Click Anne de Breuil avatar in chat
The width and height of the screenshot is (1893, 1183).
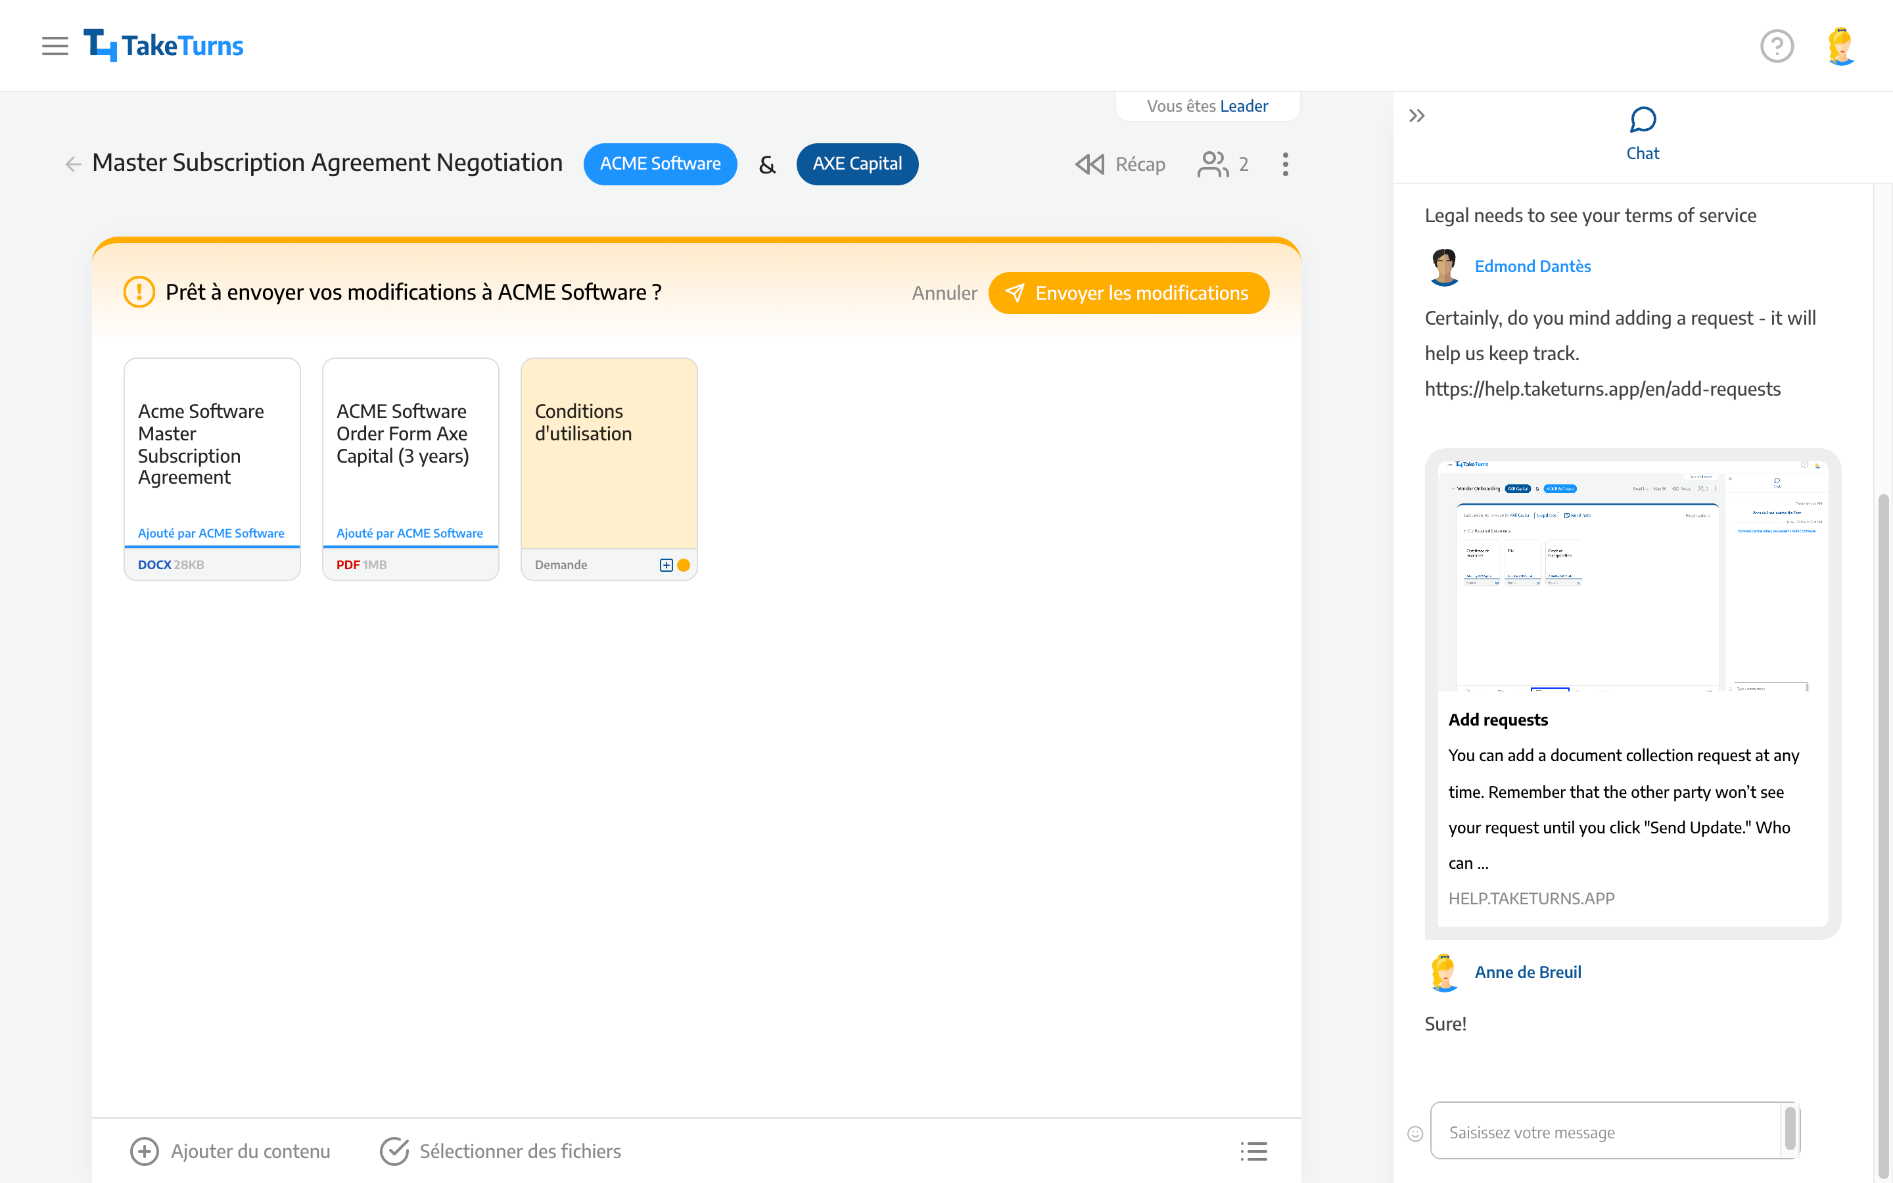click(x=1444, y=973)
